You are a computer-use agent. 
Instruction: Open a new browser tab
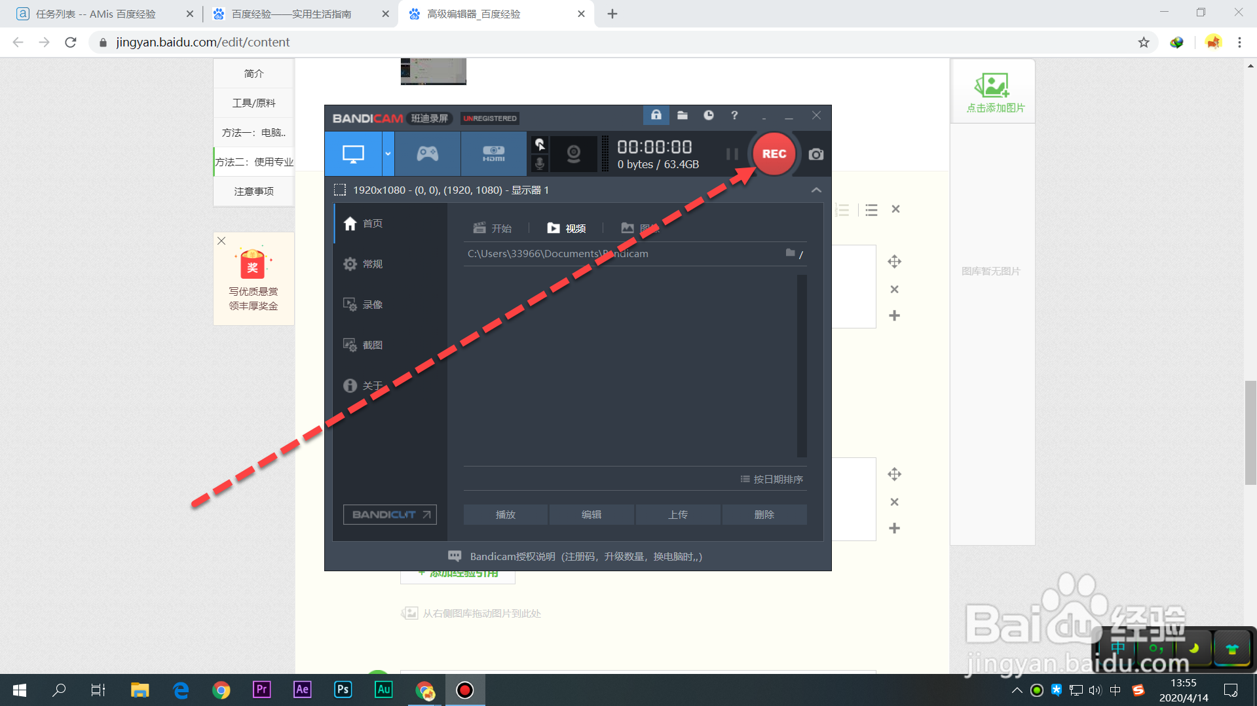click(x=612, y=14)
